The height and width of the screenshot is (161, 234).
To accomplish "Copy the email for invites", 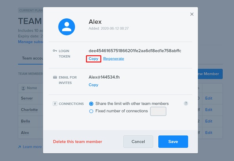I will pyautogui.click(x=94, y=85).
